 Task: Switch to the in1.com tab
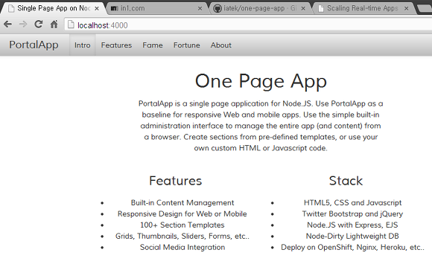click(157, 8)
